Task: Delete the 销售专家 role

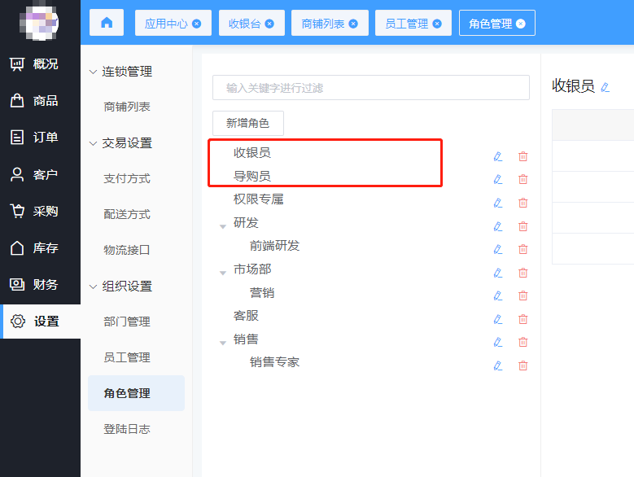Action: [523, 365]
